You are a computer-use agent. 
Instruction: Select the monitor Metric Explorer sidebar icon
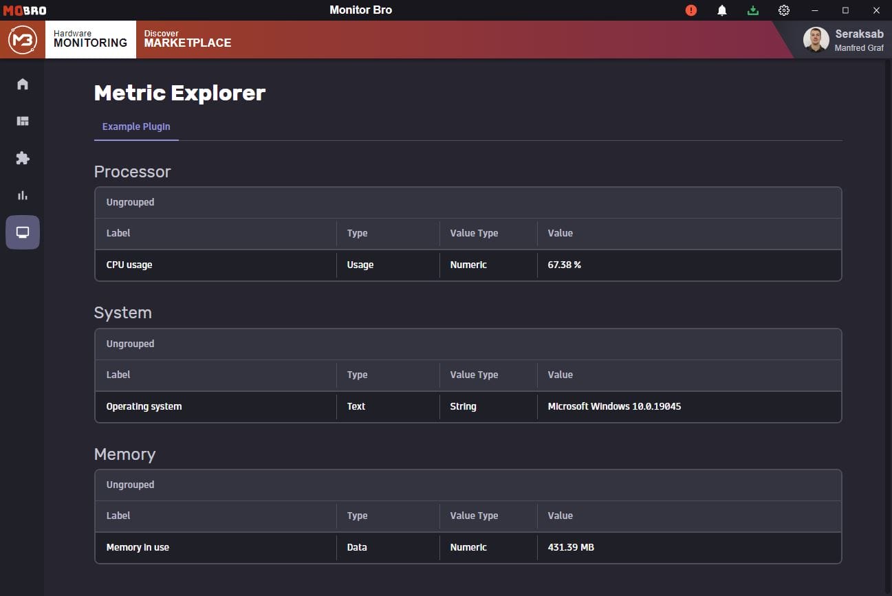[x=23, y=232]
